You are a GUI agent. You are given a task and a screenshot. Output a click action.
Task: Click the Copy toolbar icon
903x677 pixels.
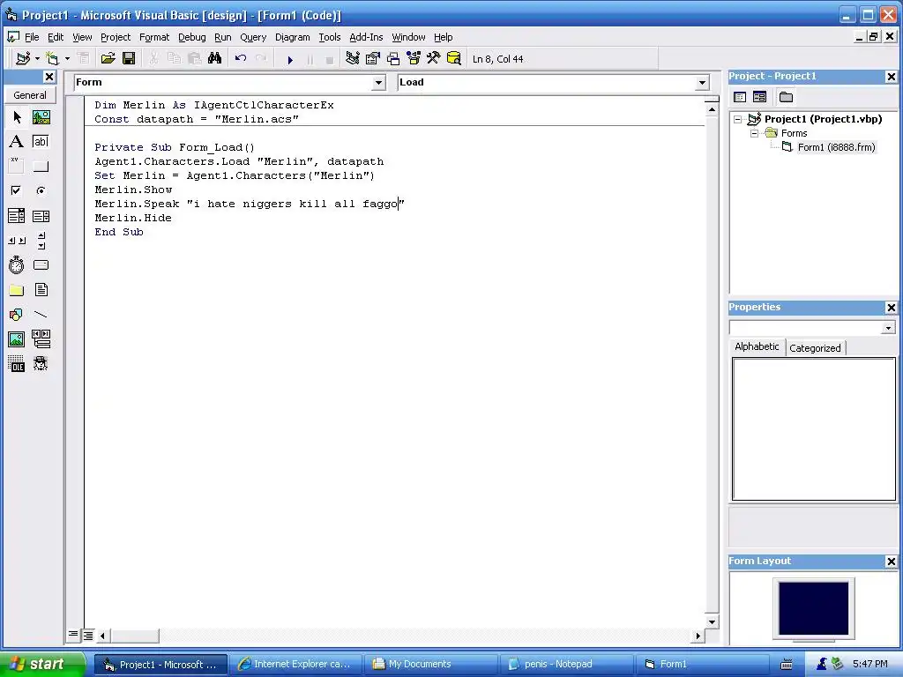pos(174,58)
